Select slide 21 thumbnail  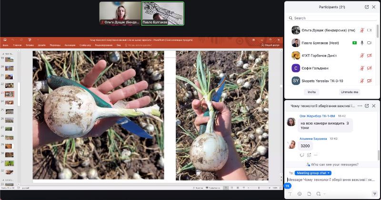pos(9,77)
